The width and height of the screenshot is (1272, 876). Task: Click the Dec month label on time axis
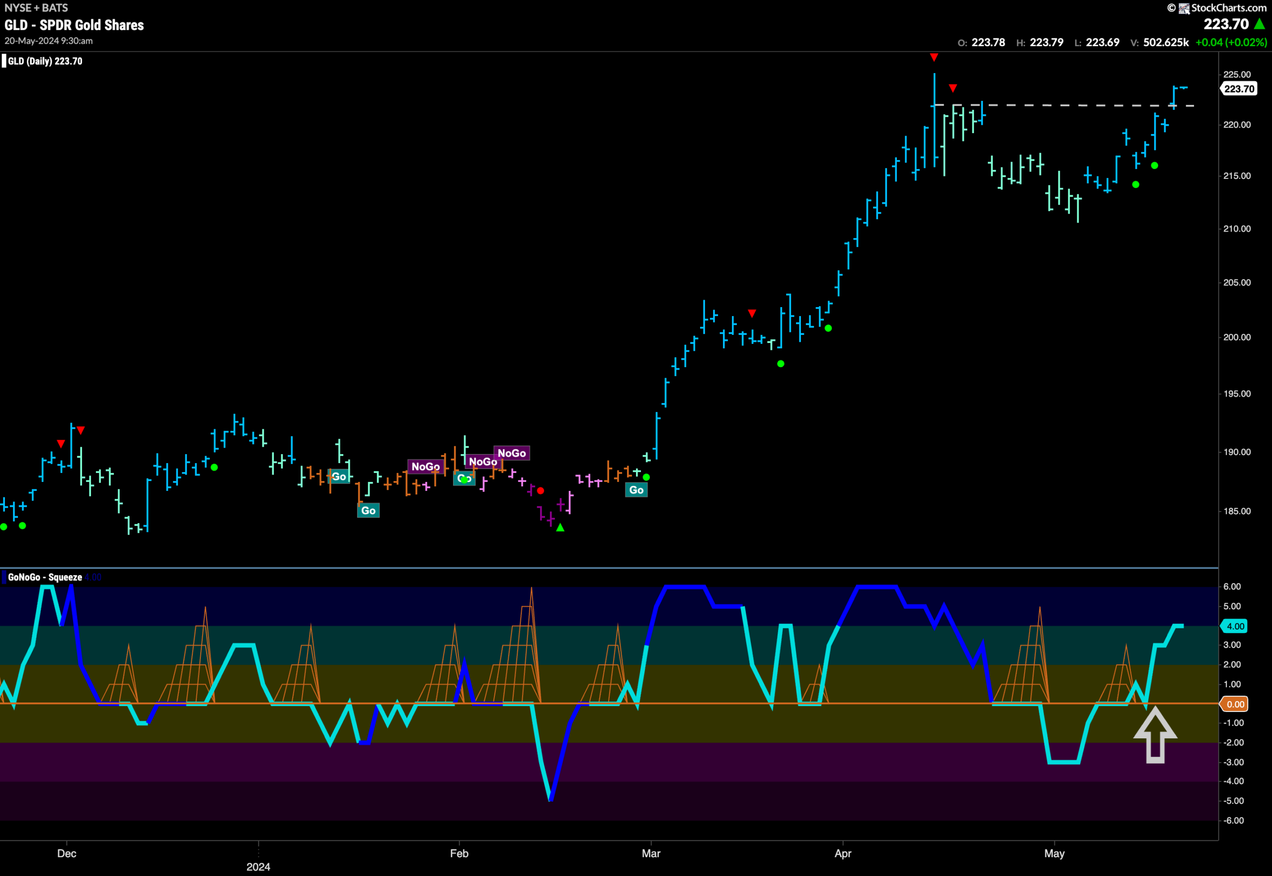[x=67, y=854]
